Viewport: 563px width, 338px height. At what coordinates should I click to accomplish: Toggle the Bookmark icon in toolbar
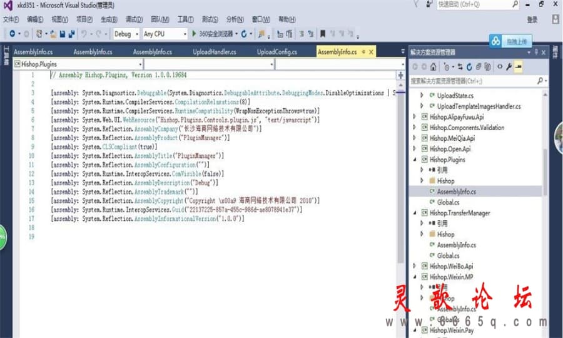click(323, 34)
